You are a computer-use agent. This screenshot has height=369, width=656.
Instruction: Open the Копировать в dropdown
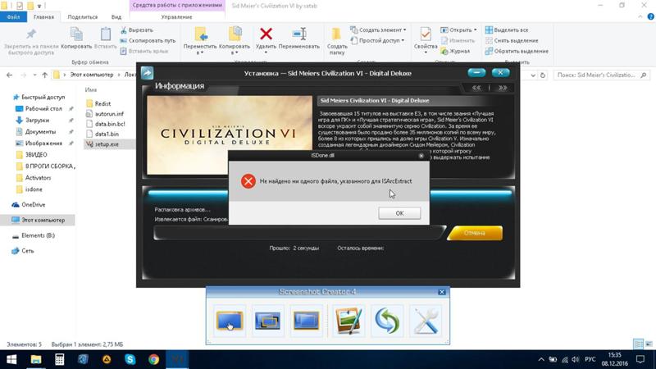click(235, 41)
